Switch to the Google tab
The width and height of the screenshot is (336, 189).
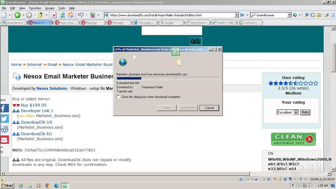171,23
